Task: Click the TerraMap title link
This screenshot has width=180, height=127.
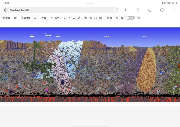Action: click(6, 18)
